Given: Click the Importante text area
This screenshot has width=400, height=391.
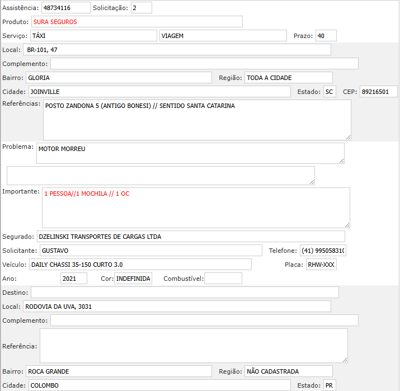Looking at the screenshot, I should coord(196,208).
